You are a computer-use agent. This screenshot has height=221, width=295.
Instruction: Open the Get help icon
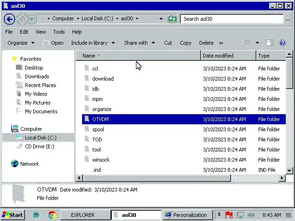(x=282, y=43)
